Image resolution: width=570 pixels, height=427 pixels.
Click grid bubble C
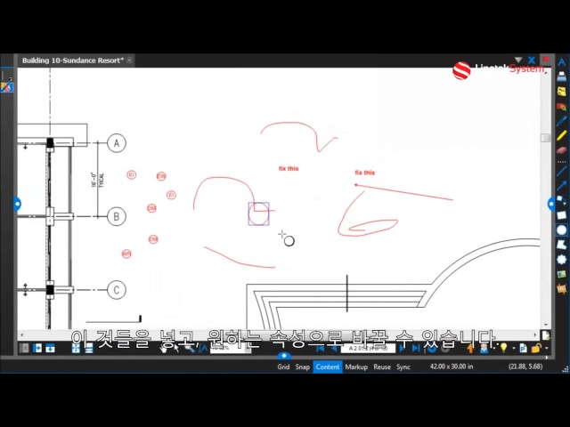coord(117,290)
